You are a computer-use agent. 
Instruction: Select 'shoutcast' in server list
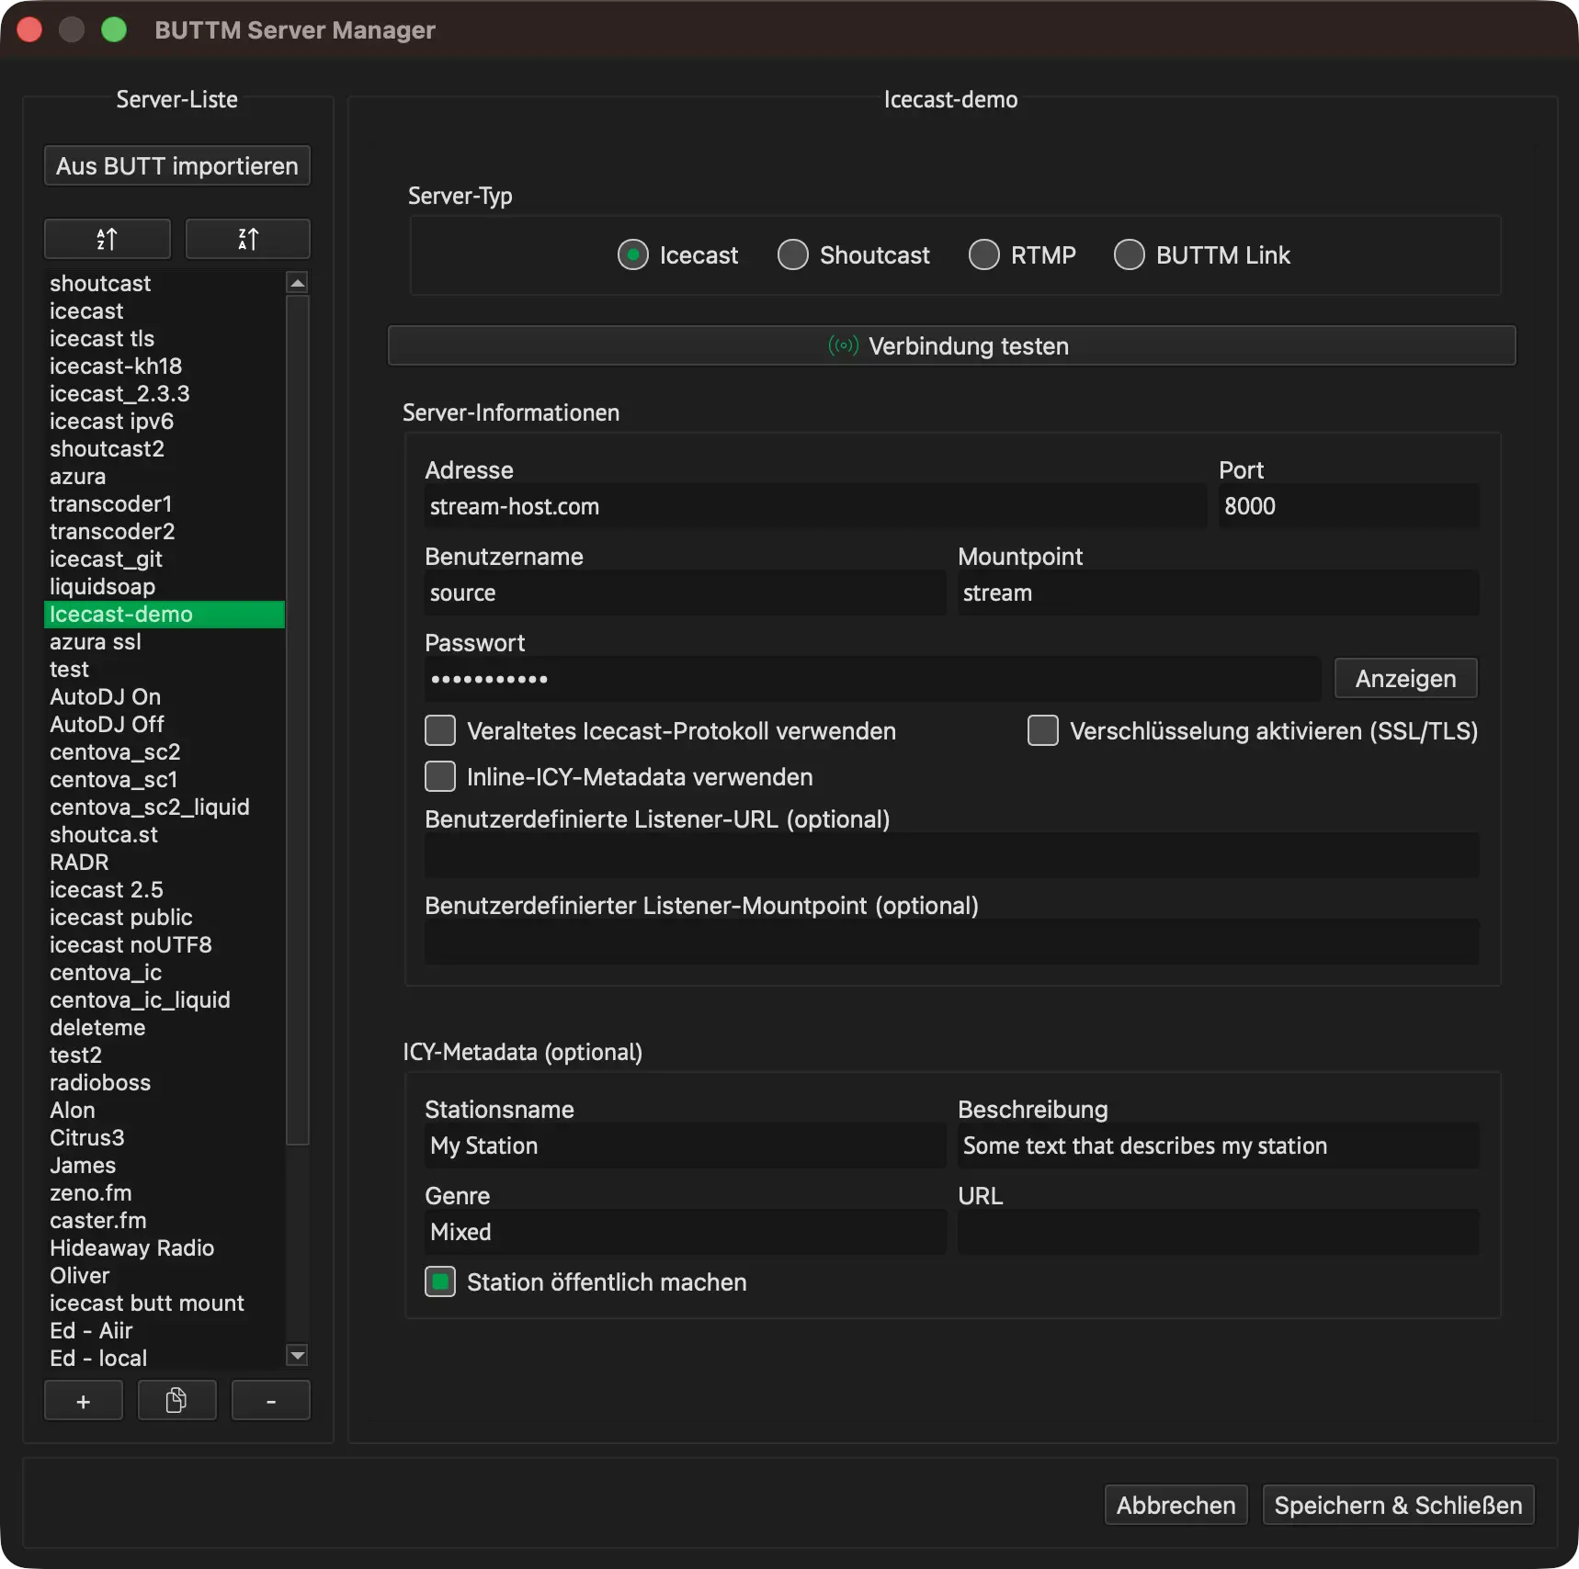165,283
